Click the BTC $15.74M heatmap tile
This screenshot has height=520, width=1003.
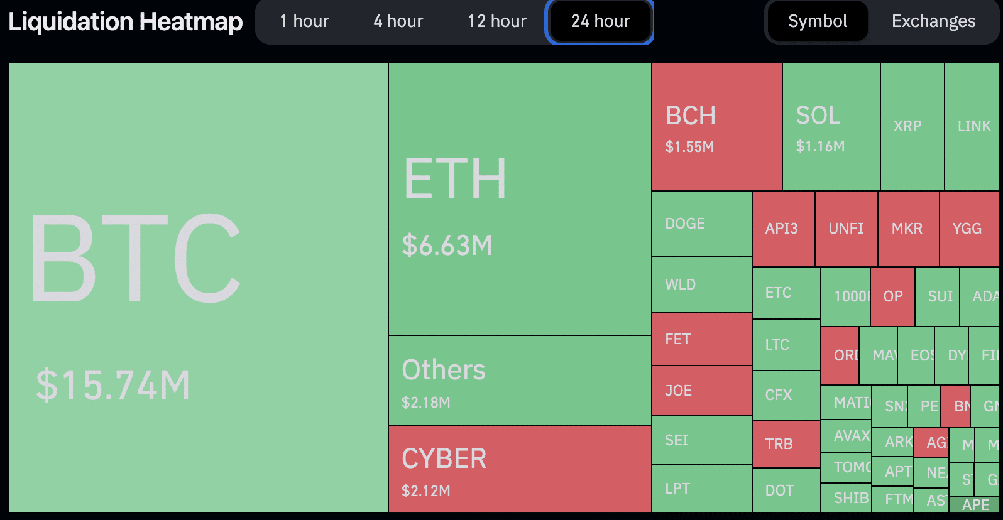tap(199, 287)
